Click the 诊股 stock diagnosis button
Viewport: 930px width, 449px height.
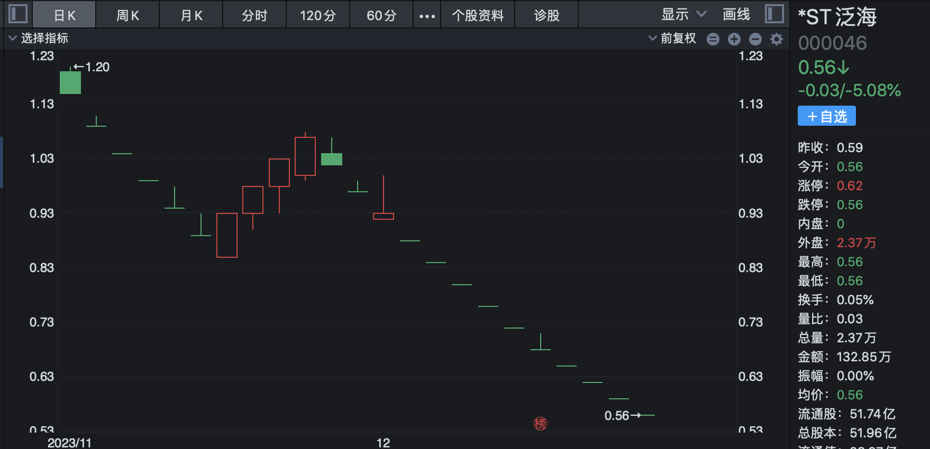[x=546, y=16]
